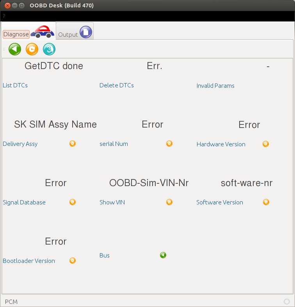Refresh the serial Num value icon
Image resolution: width=295 pixels, height=307 pixels.
coord(169,144)
